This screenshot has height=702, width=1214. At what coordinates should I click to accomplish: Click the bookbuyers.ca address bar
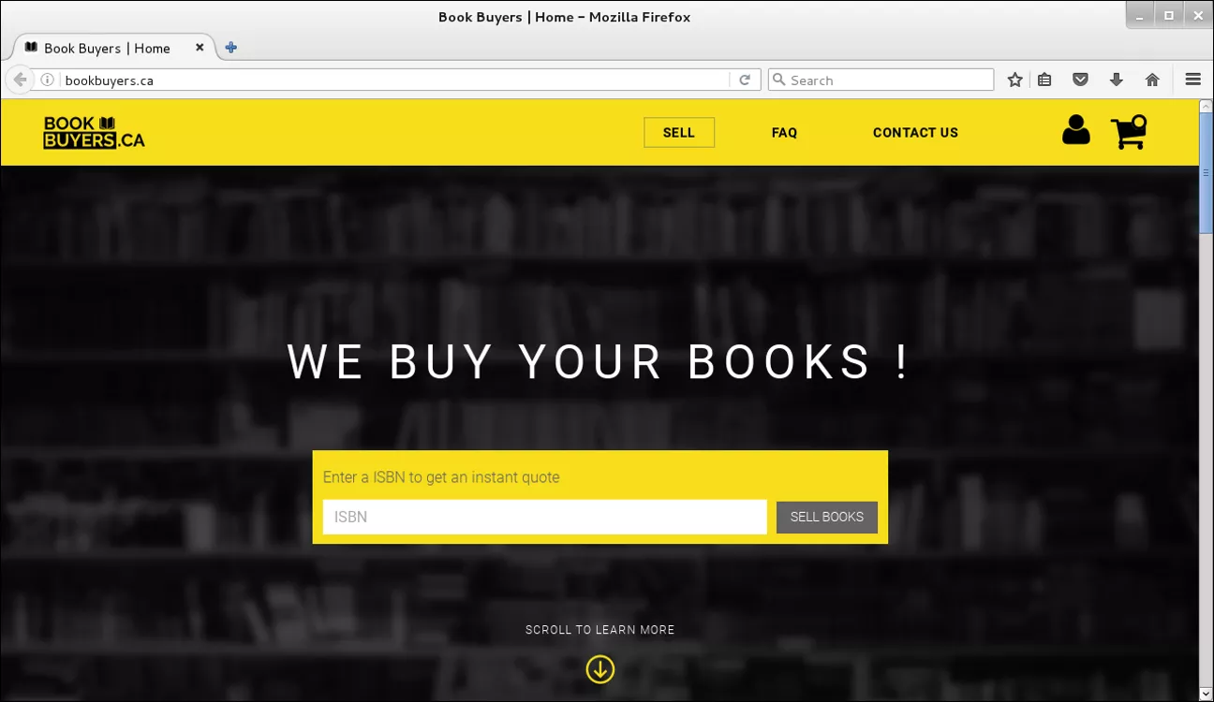click(x=393, y=80)
